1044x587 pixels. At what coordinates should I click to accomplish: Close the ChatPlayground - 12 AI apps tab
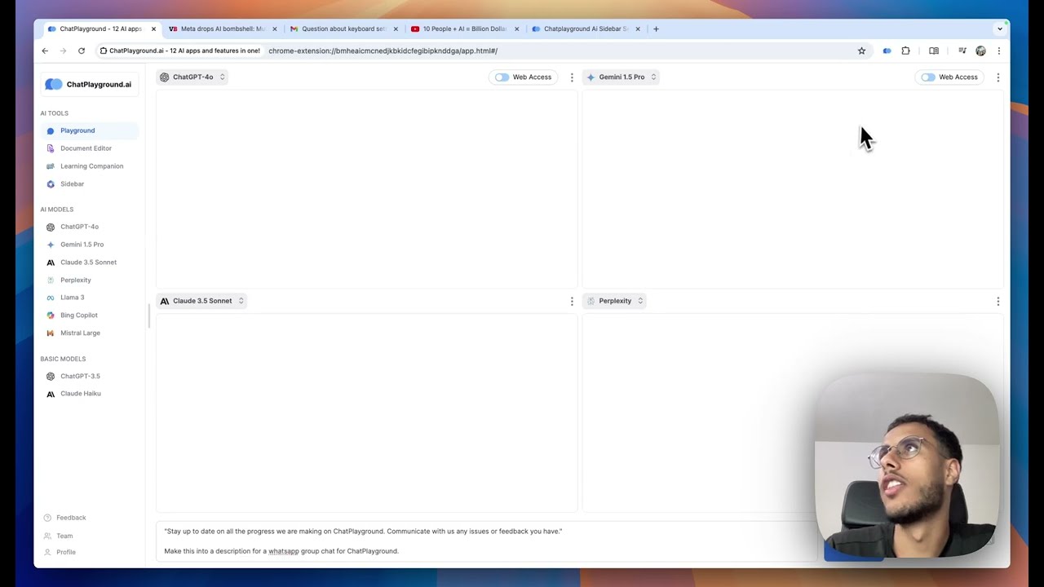153,29
